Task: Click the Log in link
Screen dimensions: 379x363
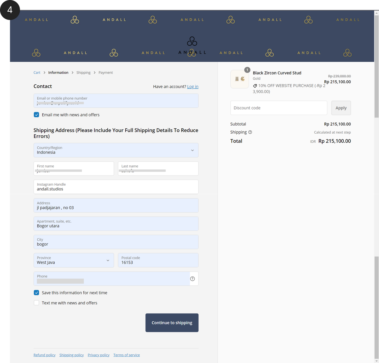Action: coord(193,87)
